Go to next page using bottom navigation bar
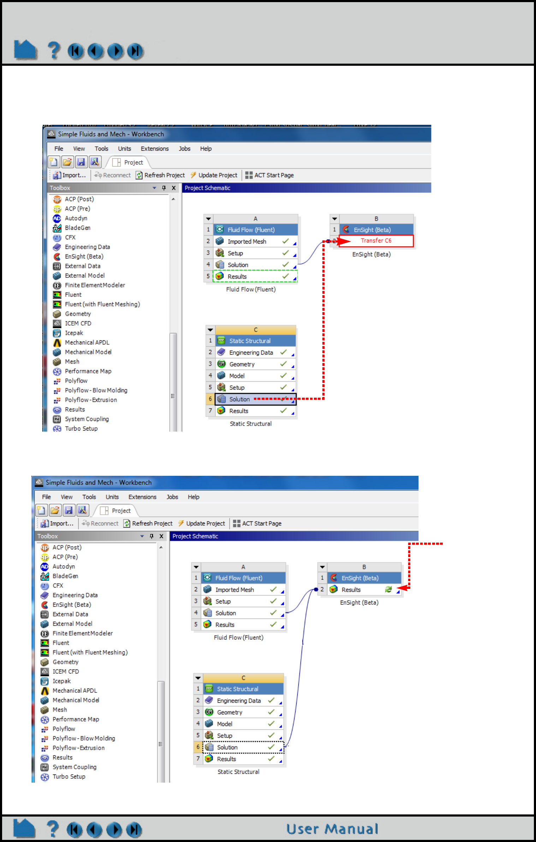Viewport: 536px width, 842px height. pos(114,830)
